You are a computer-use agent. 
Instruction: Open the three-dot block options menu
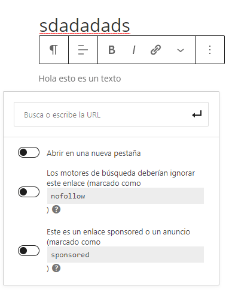pos(210,50)
